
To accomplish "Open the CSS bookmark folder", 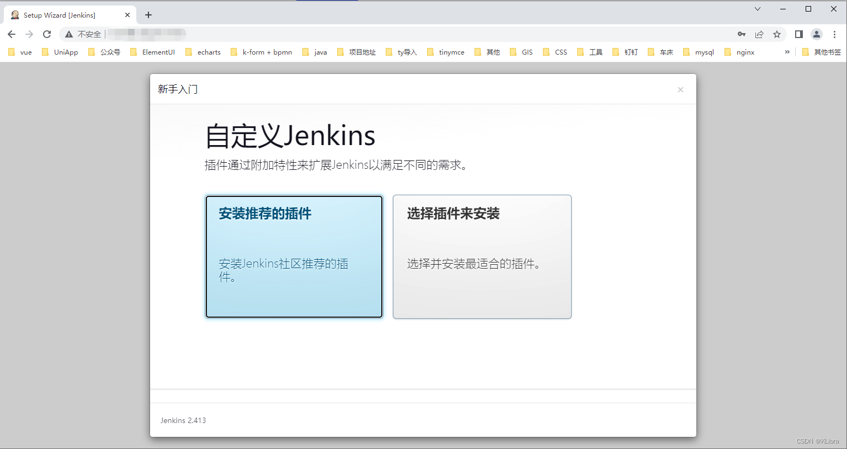I will tap(555, 52).
